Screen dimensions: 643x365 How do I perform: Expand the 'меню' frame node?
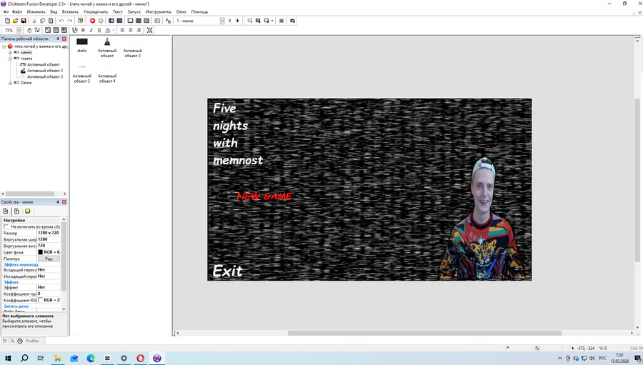coord(10,52)
